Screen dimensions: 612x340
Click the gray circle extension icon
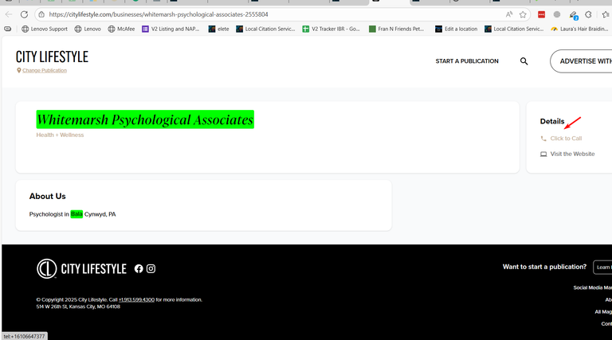(557, 14)
